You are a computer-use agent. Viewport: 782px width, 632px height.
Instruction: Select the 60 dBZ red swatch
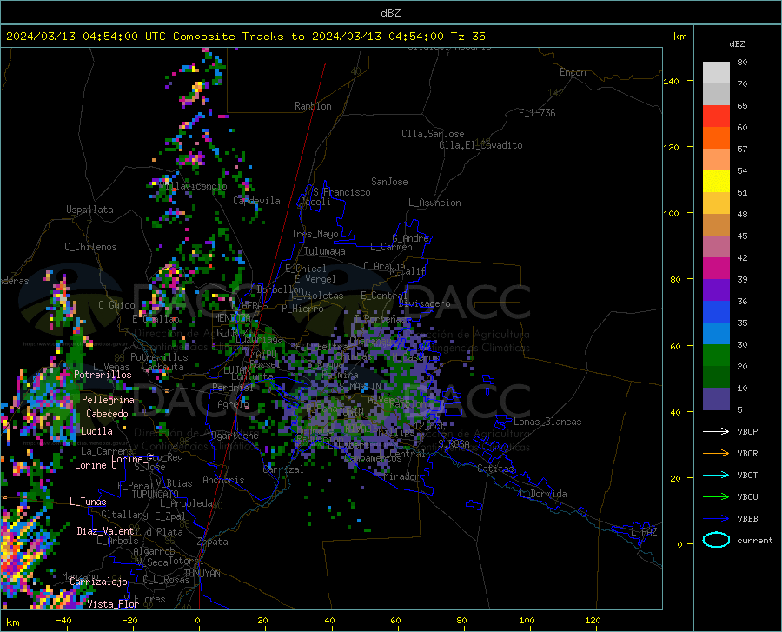click(x=716, y=116)
